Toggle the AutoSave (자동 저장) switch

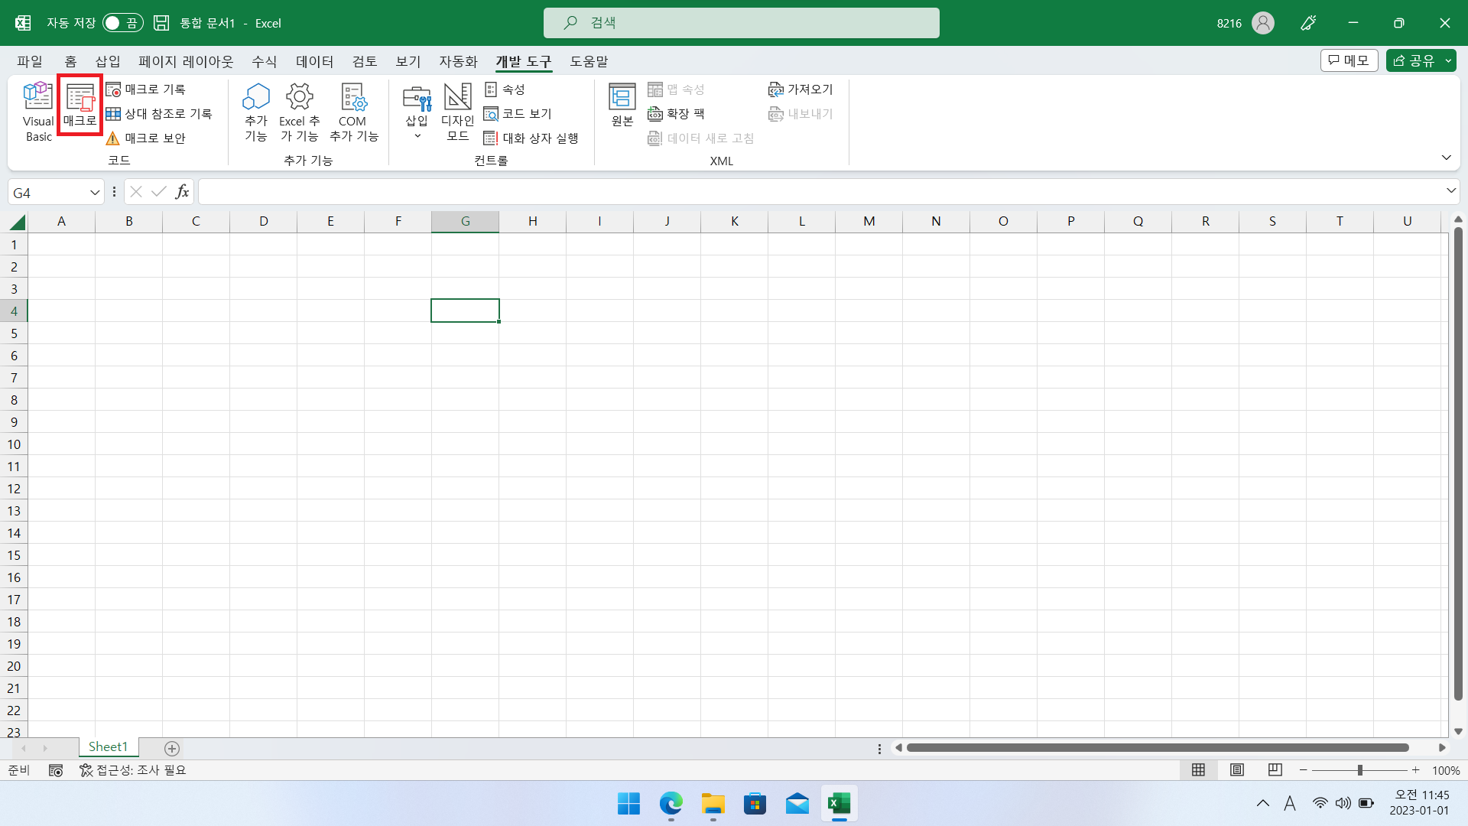coord(122,23)
